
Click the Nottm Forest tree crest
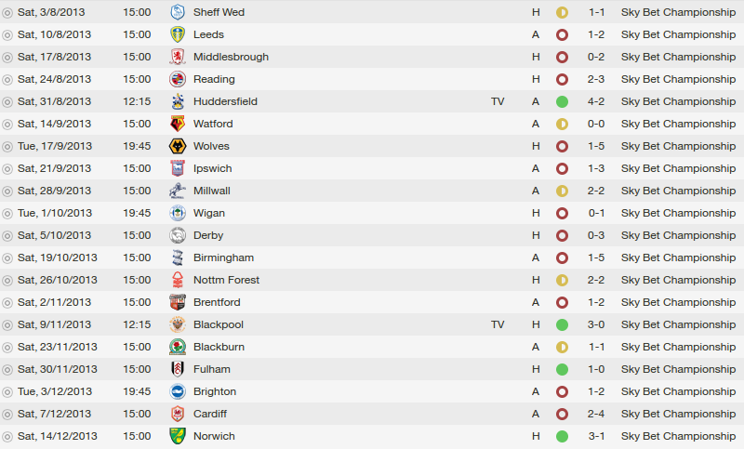178,280
